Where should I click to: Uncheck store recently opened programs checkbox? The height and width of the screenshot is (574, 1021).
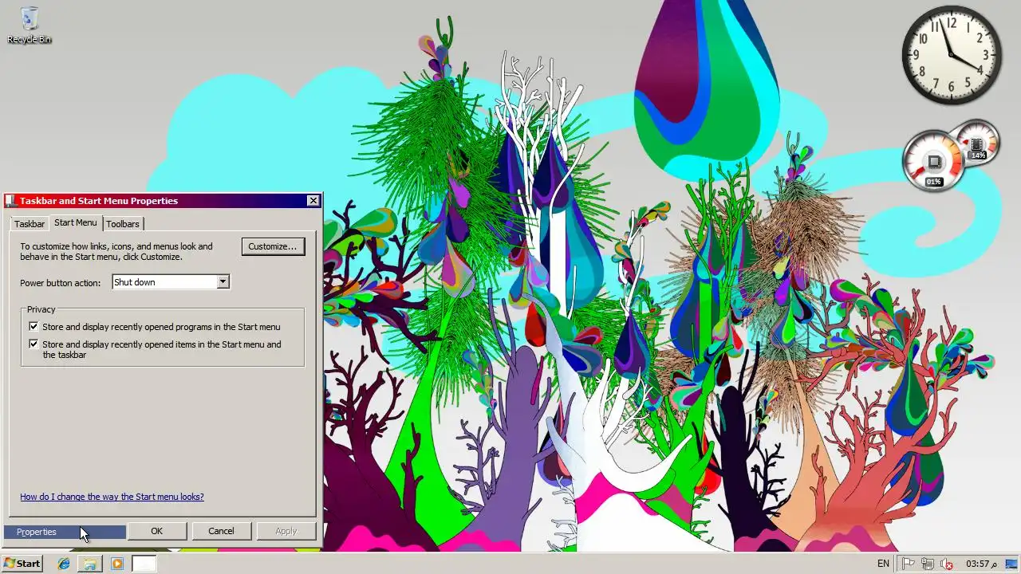pyautogui.click(x=34, y=327)
